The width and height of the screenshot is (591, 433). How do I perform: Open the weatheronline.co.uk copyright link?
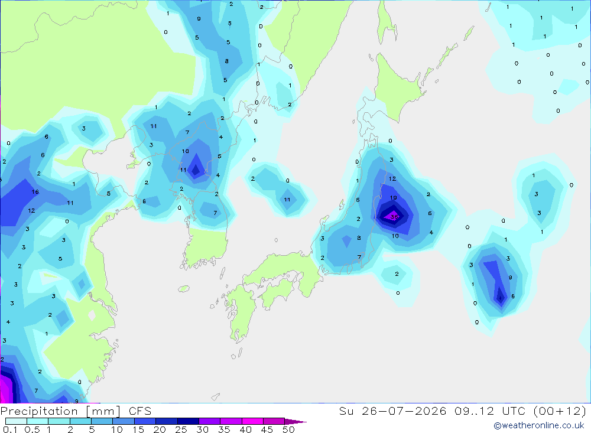(x=539, y=425)
